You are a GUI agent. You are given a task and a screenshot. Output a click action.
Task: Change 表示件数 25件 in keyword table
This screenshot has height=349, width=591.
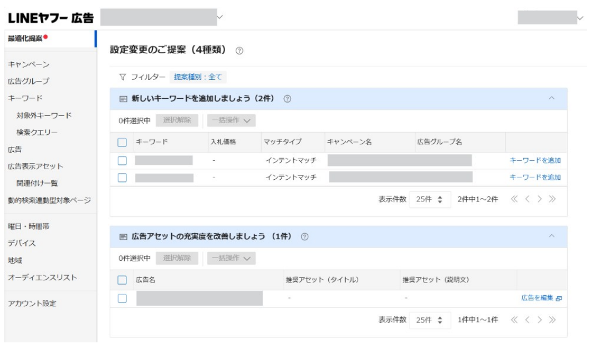pyautogui.click(x=430, y=199)
